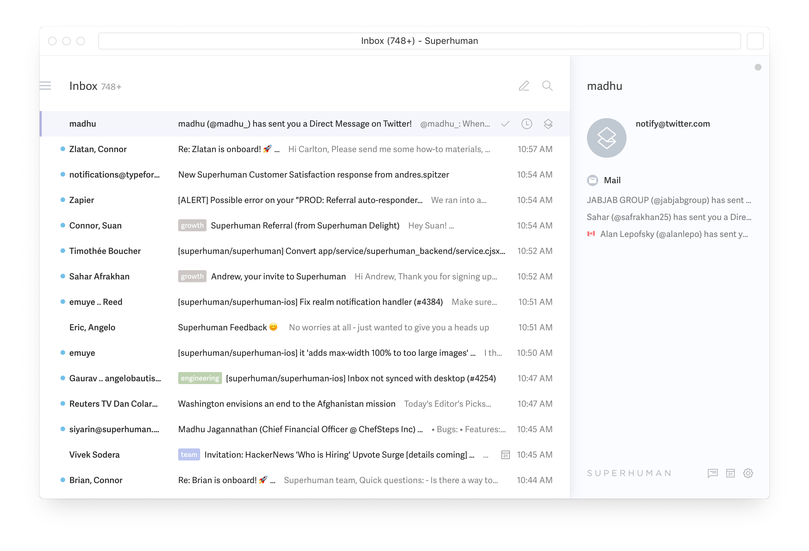
Task: Click the 10:44 AM timestamp on Brian row
Action: tap(535, 480)
